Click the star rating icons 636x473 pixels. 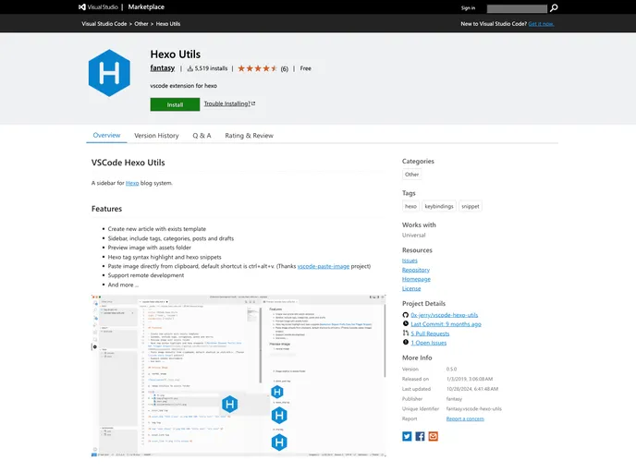point(258,68)
